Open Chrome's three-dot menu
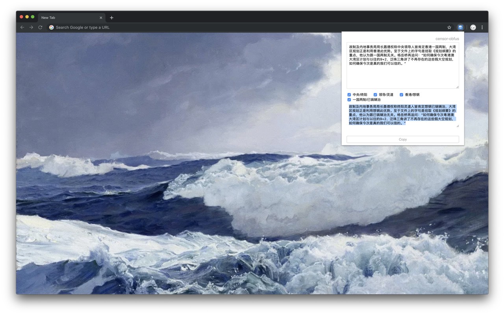This screenshot has height=315, width=504. (482, 28)
